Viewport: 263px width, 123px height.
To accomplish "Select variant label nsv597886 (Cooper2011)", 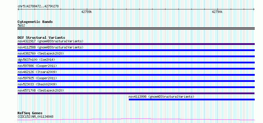I will [x=37, y=66].
